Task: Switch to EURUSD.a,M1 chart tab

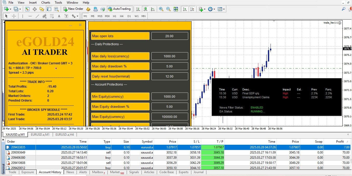Action: (x=40, y=134)
